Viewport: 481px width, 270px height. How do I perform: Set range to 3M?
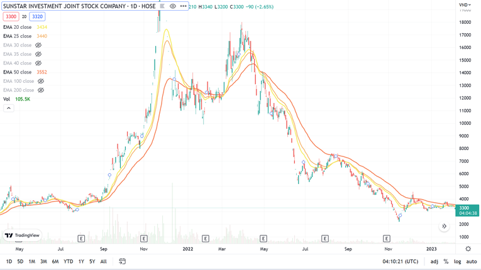[x=43, y=261]
